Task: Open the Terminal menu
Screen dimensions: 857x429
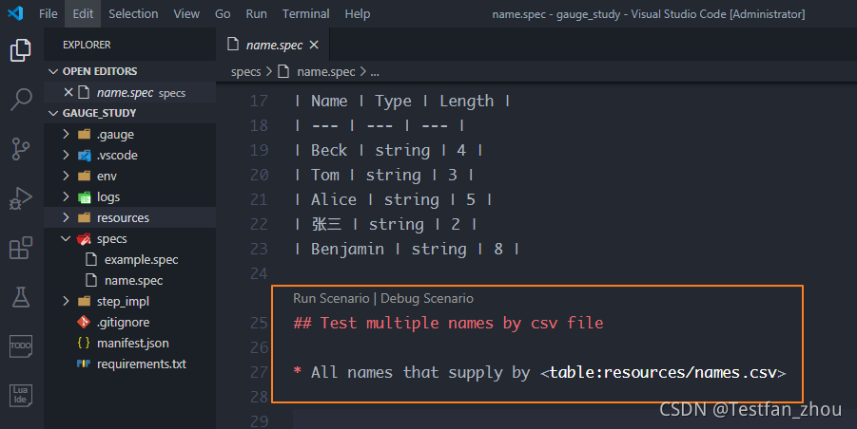Action: tap(306, 13)
